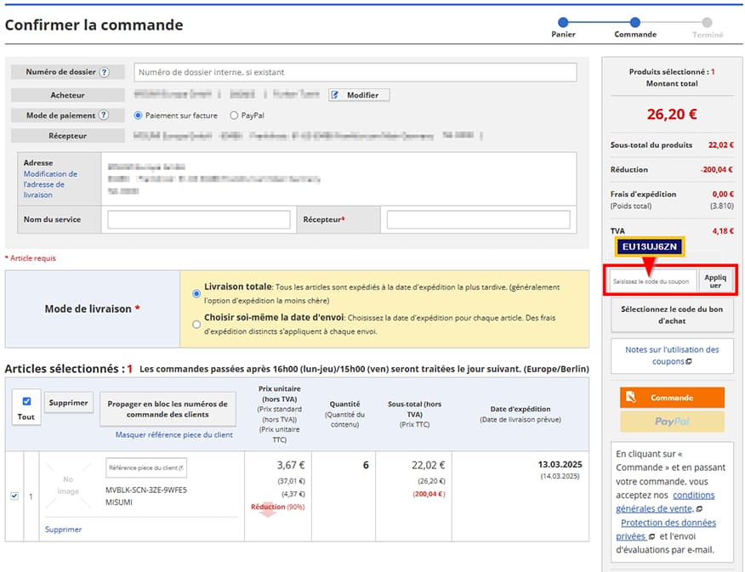Open Sélectionnez le code du bon d'achat
745x572 pixels.
[x=672, y=314]
